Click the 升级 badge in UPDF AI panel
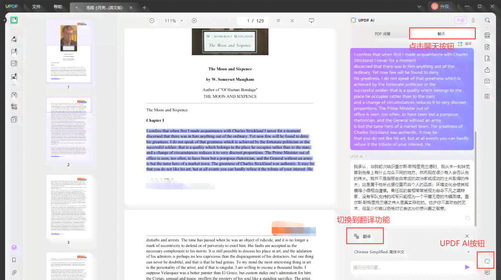The width and height of the screenshot is (501, 280). point(461,20)
